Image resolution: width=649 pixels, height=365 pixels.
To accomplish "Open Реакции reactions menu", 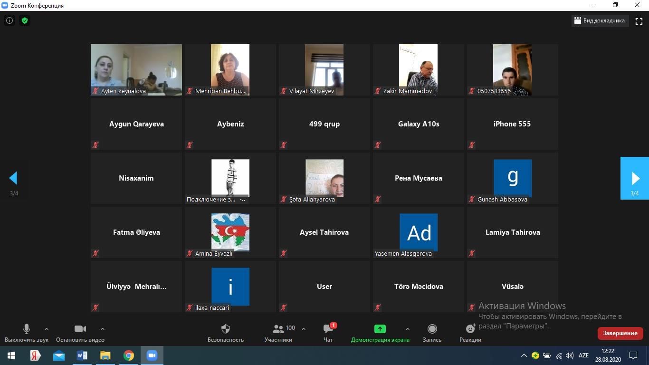I will coord(470,333).
